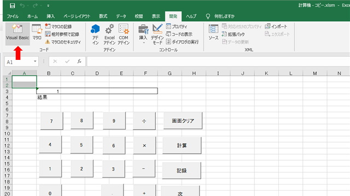Click the formula bar Enter checkmark icon
The height and width of the screenshot is (196, 350).
(67, 62)
